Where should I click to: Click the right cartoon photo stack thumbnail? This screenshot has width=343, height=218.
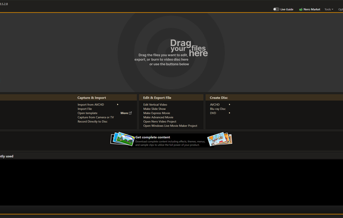pos(220,139)
